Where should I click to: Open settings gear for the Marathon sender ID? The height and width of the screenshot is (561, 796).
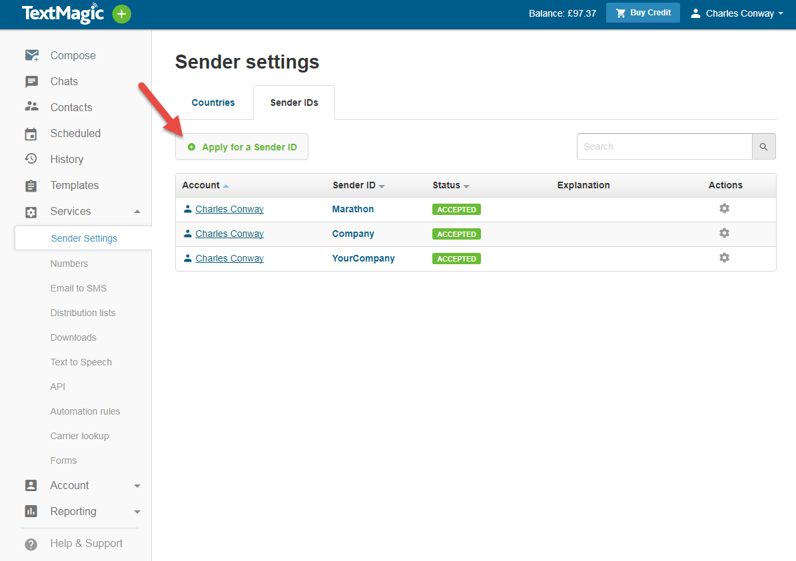point(724,208)
